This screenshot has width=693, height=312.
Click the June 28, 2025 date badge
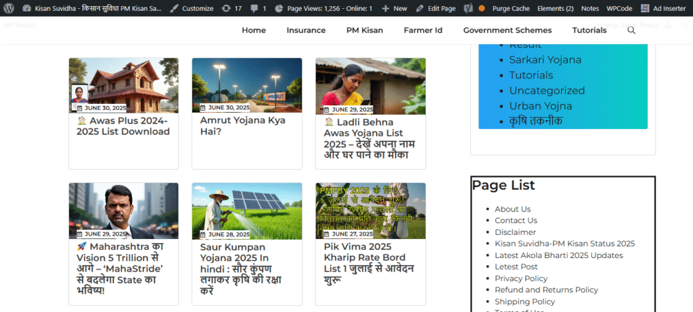tap(225, 234)
